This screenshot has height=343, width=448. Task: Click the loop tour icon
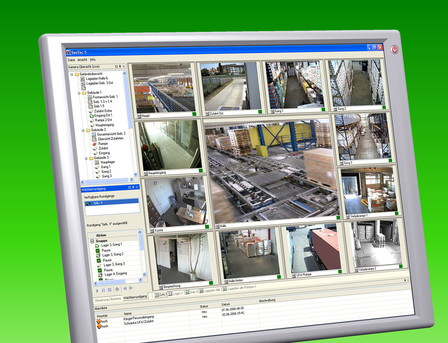117,289
